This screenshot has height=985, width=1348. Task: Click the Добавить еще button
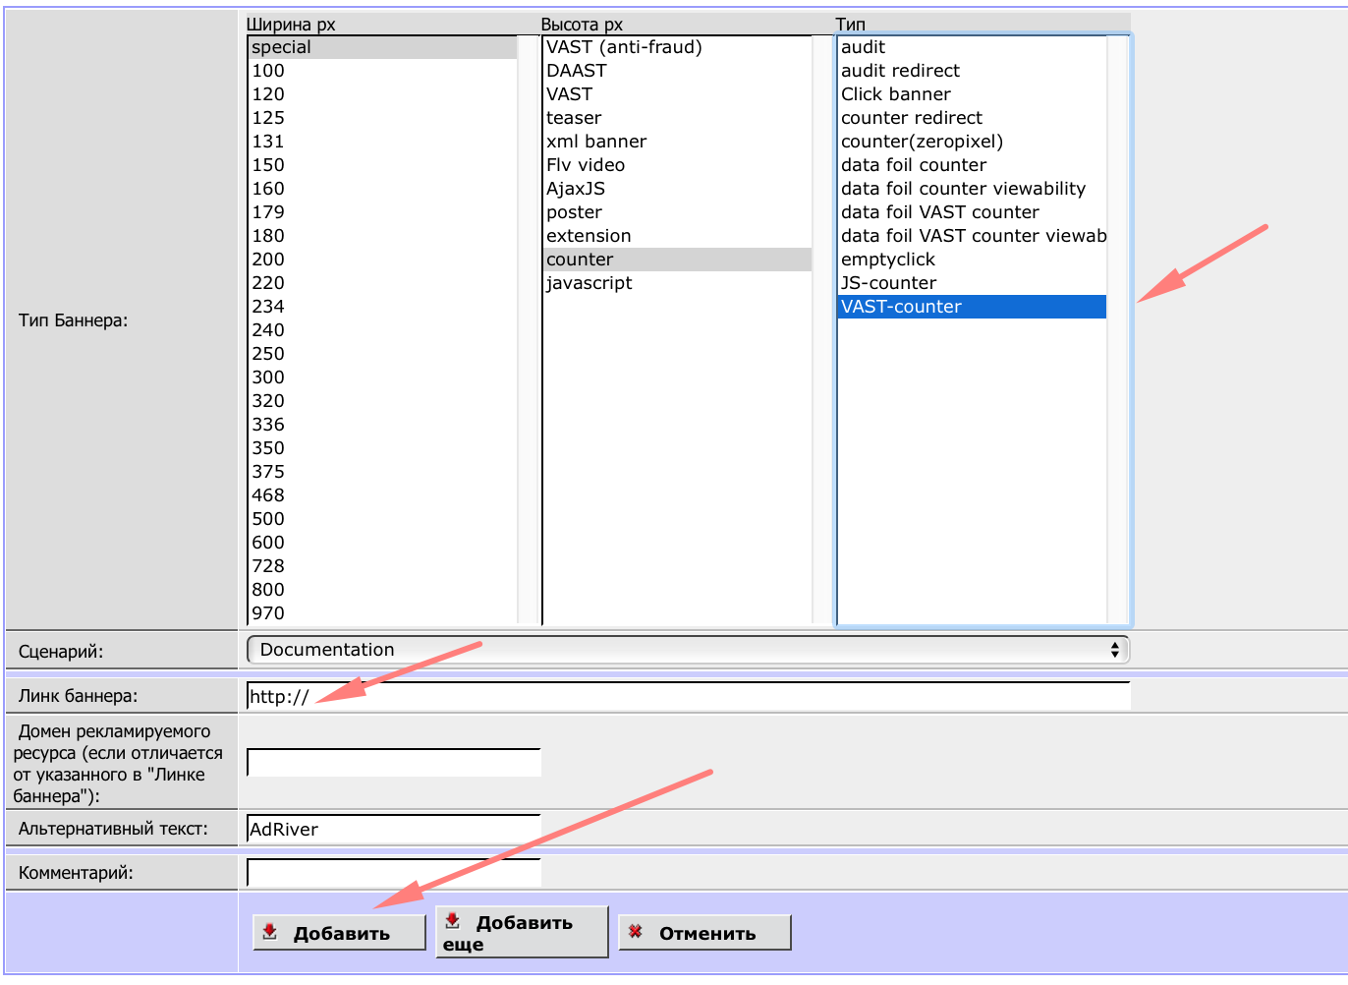[x=522, y=933]
